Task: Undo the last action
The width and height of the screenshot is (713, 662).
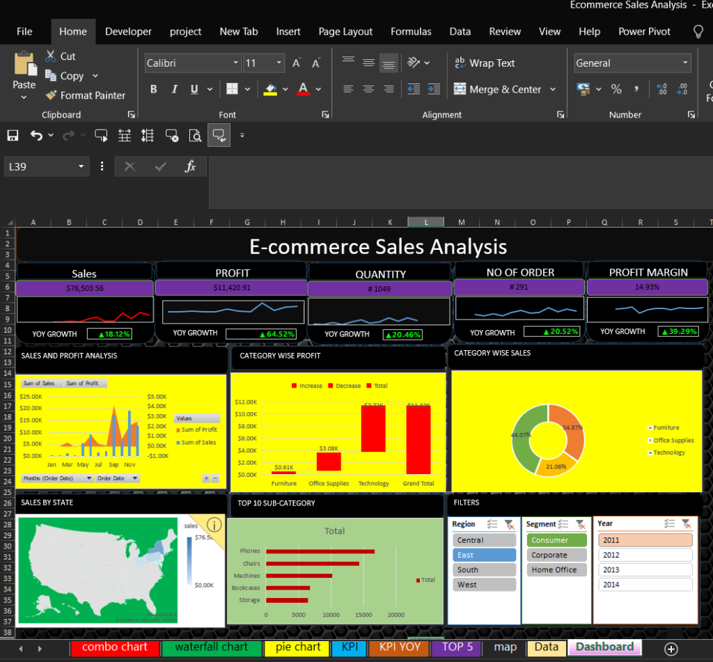Action: point(36,135)
